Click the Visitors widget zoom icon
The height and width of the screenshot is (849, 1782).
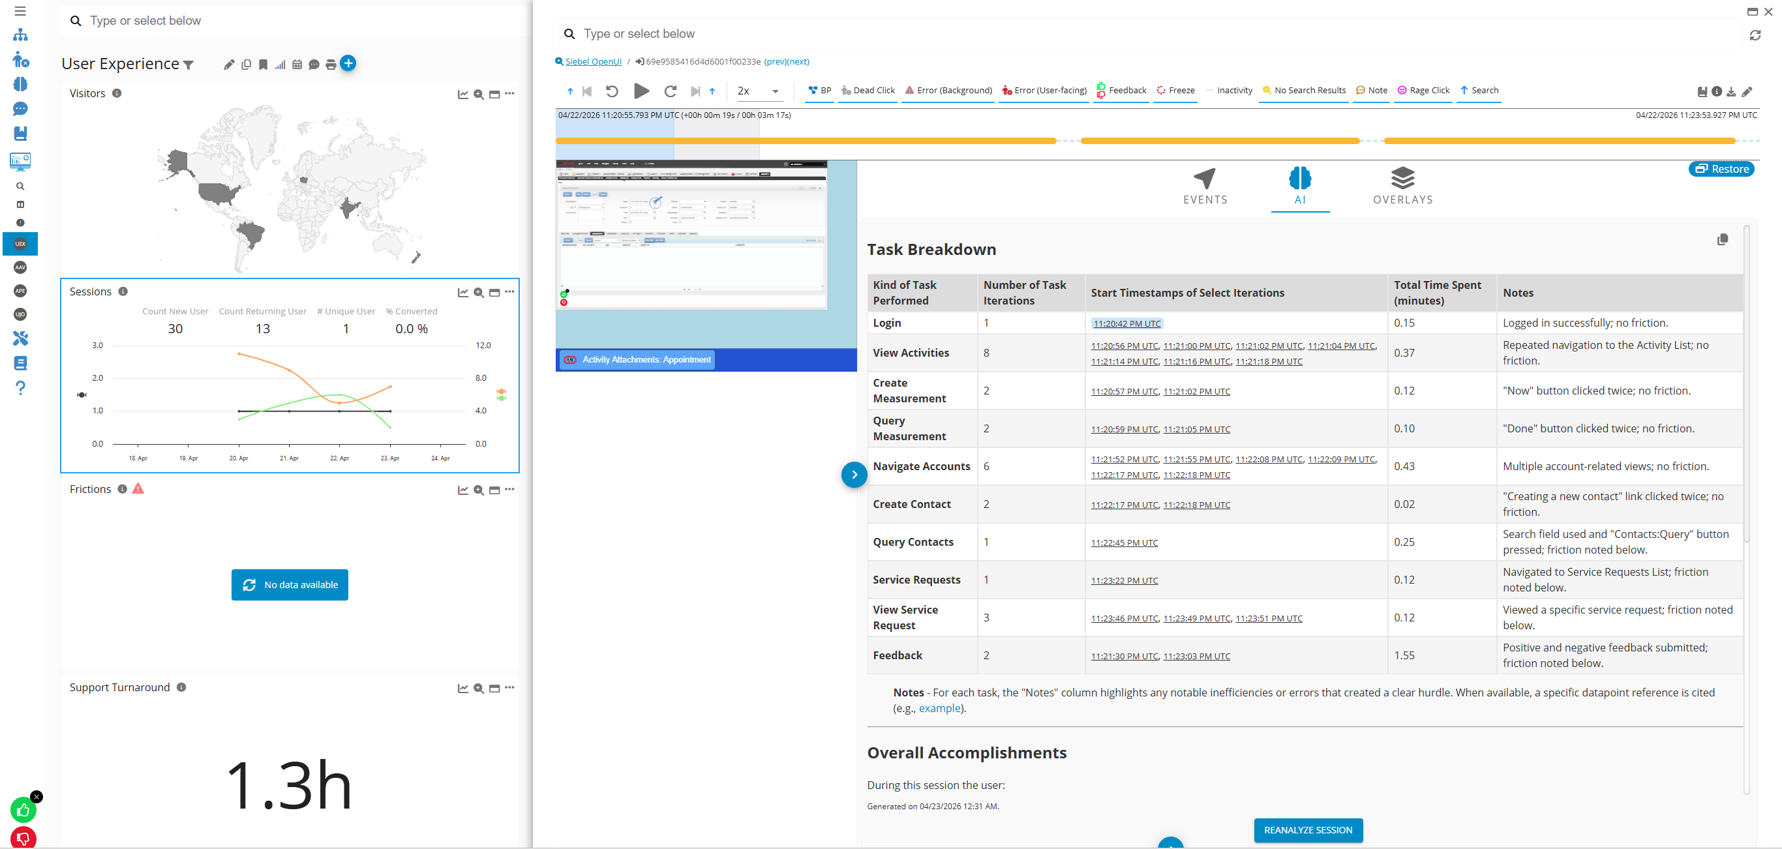click(x=479, y=94)
